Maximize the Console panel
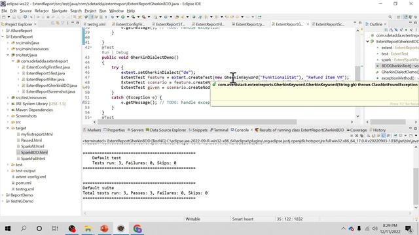This screenshot has width=419, height=235. point(416,129)
